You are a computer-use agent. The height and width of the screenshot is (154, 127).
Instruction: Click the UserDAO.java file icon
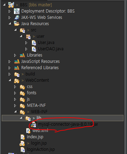[34, 49]
